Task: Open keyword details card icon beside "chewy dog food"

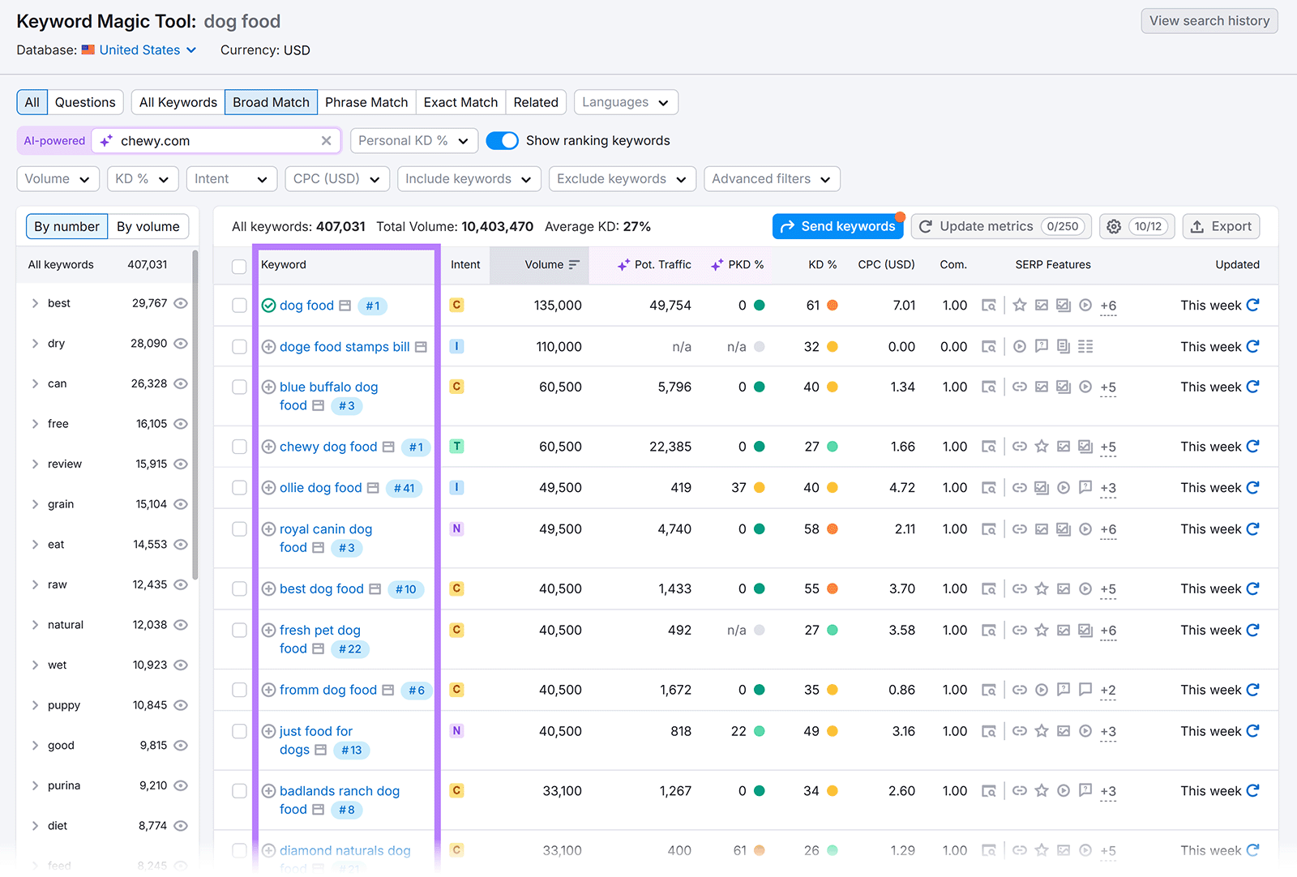Action: [x=388, y=447]
